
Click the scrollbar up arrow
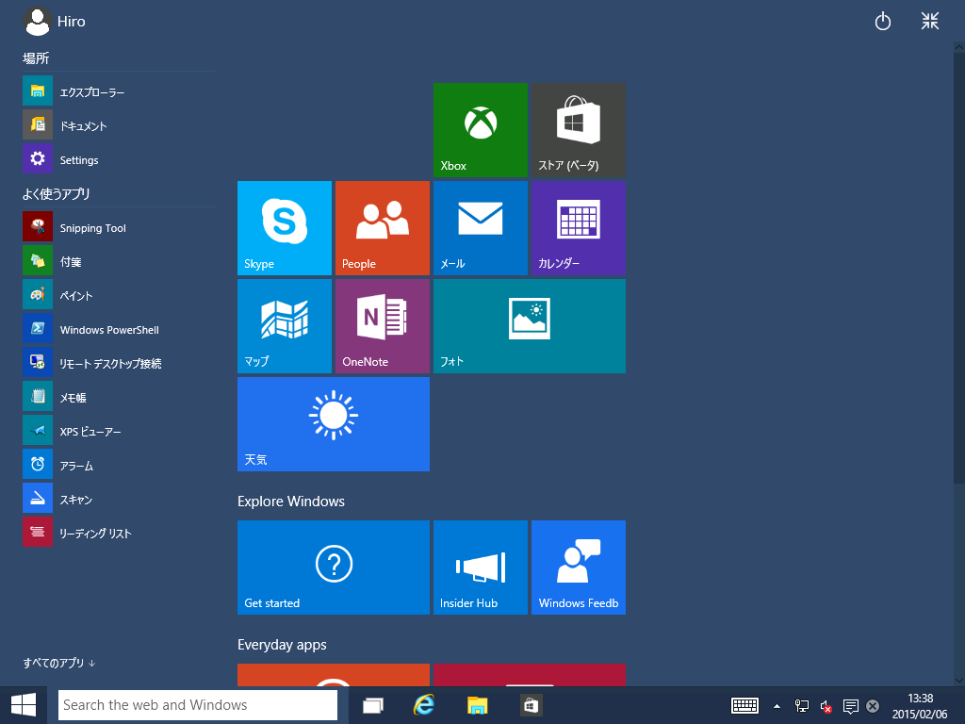click(x=958, y=47)
